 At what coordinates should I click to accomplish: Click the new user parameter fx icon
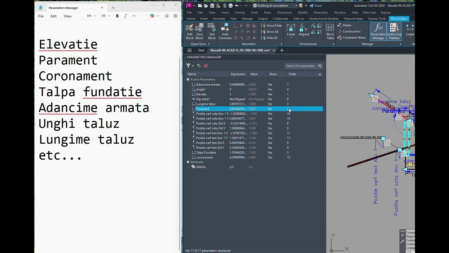point(199,66)
